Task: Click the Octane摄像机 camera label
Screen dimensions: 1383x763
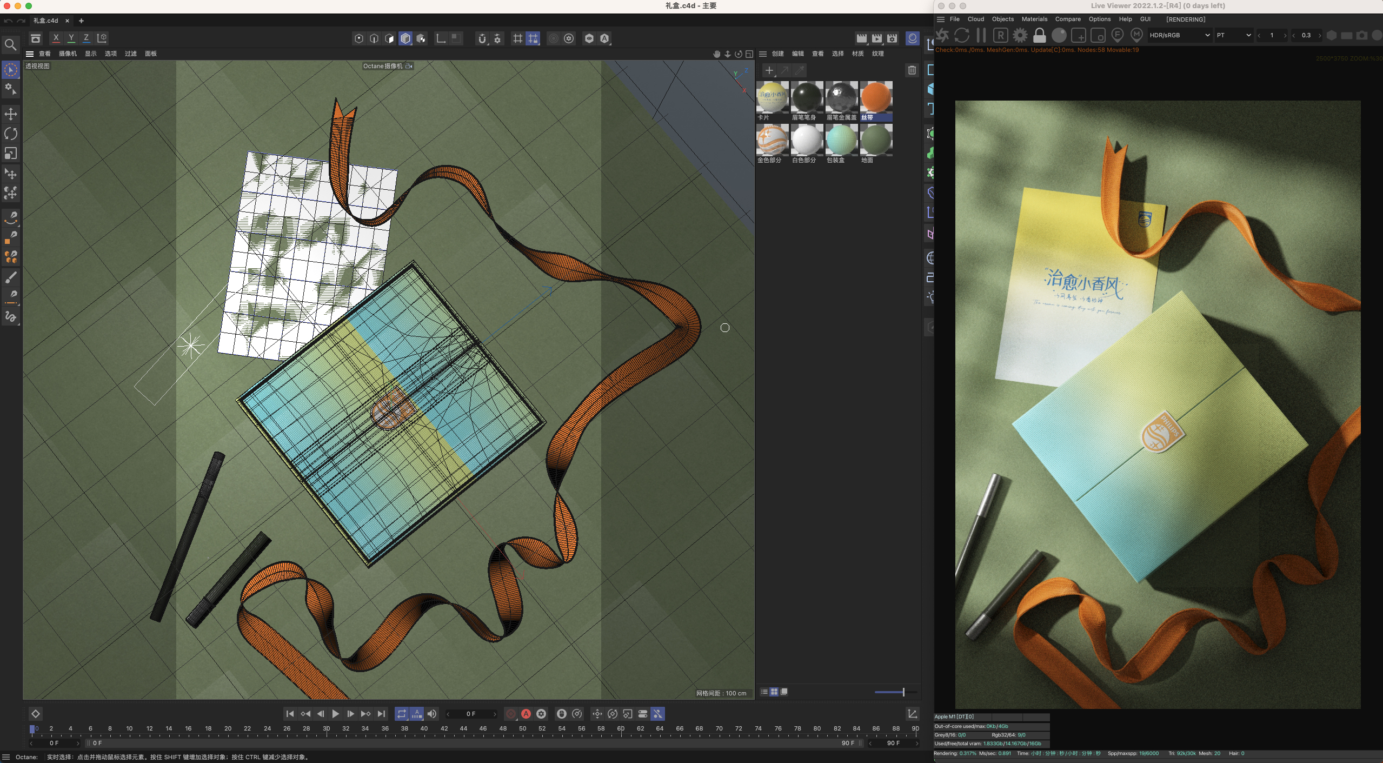Action: pyautogui.click(x=383, y=66)
